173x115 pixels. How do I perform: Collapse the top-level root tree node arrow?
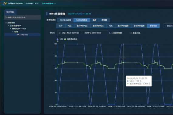click(x=6, y=22)
